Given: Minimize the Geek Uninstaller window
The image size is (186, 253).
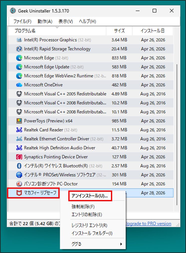Looking at the screenshot, I should pyautogui.click(x=138, y=11).
